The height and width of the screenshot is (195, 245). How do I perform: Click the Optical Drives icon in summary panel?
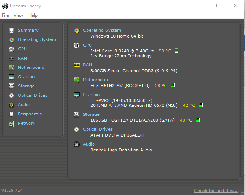[77, 130]
